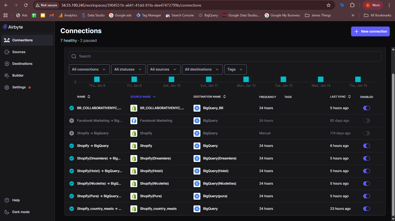This screenshot has height=221, width=395.
Task: Click BigQuery icon beside BigQuery(Nicolettes)
Action: pyautogui.click(x=197, y=184)
